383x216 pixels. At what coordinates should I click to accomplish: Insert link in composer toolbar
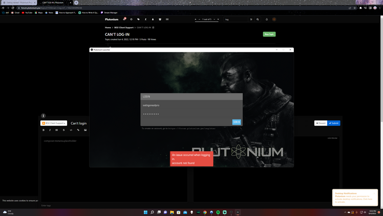[x=78, y=130]
